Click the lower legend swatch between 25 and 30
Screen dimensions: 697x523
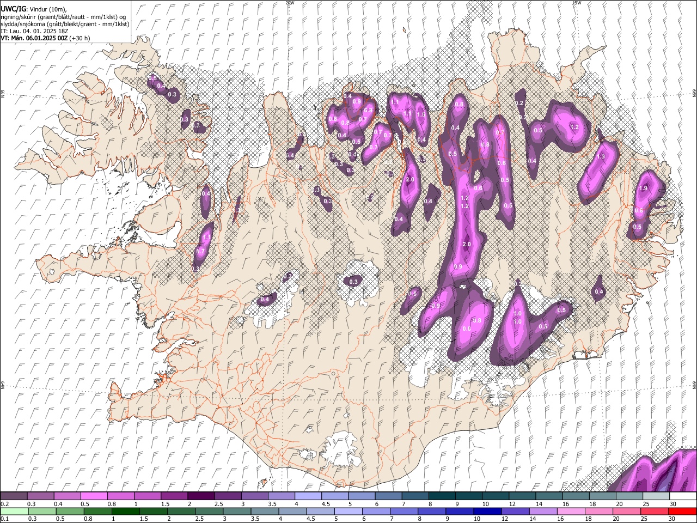click(x=654, y=511)
